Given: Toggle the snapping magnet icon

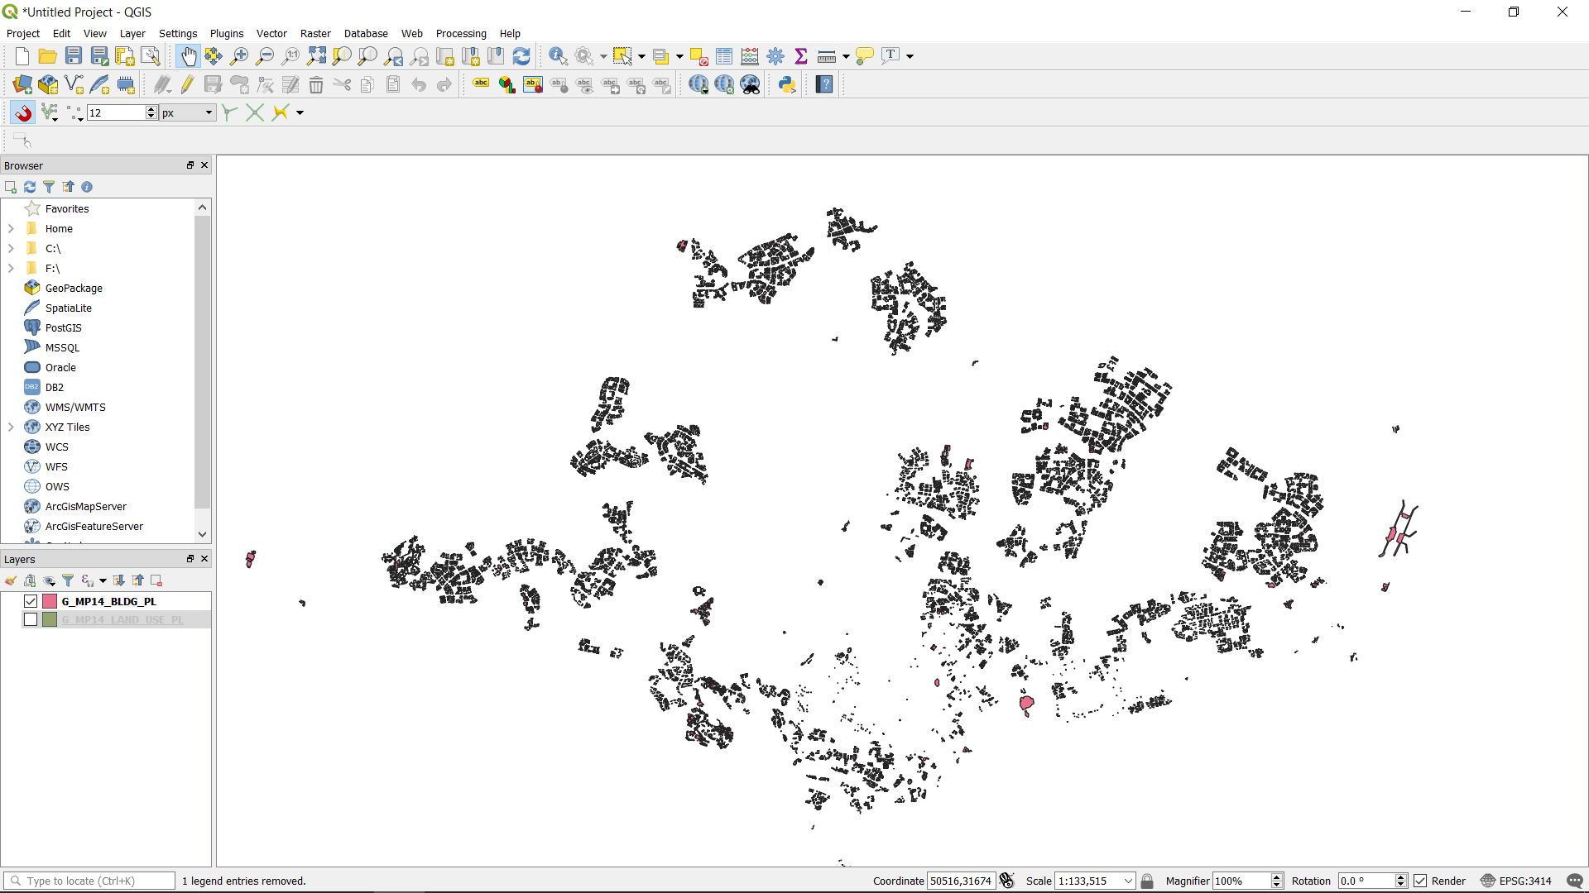Looking at the screenshot, I should coord(22,112).
